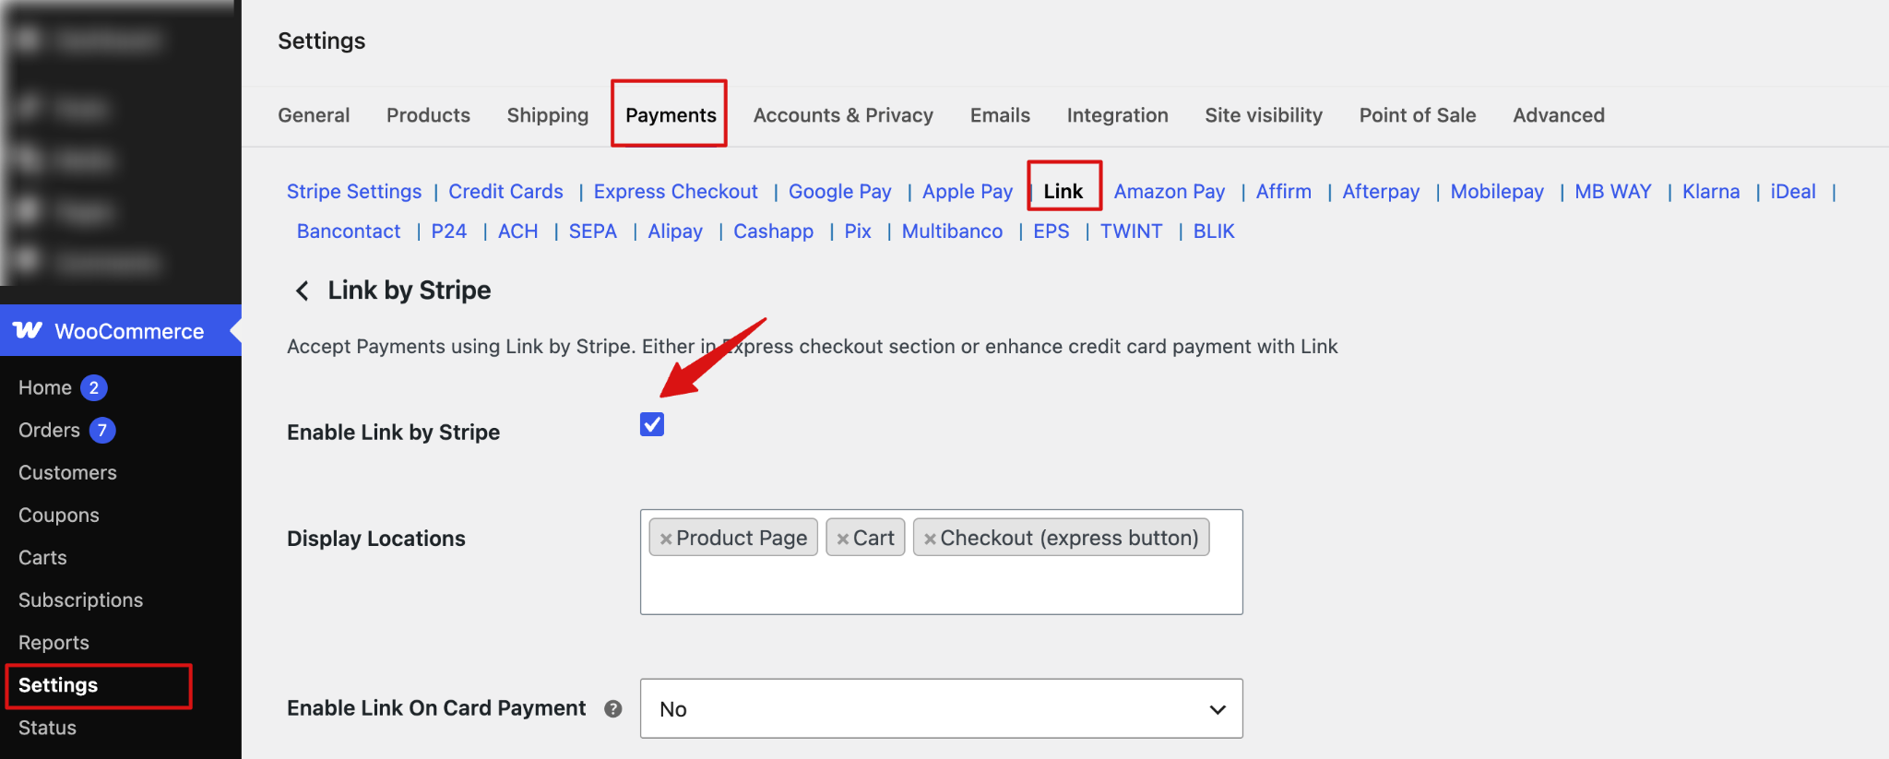Open the TWINT payment section

pos(1131,231)
